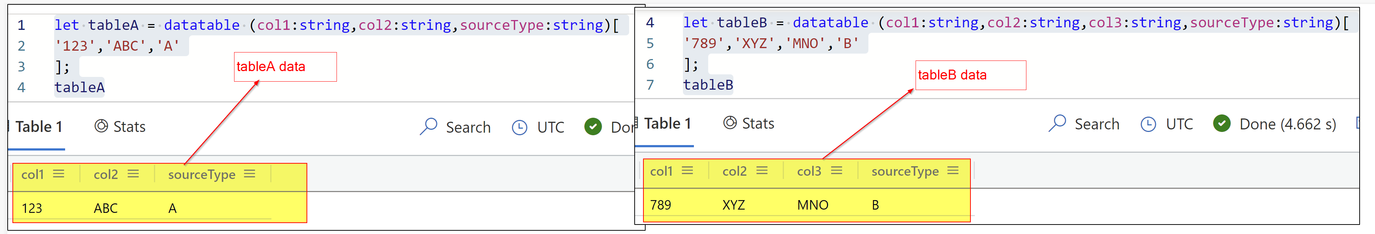Open col2 column menu in tableA results
The image size is (1375, 234).
click(133, 174)
